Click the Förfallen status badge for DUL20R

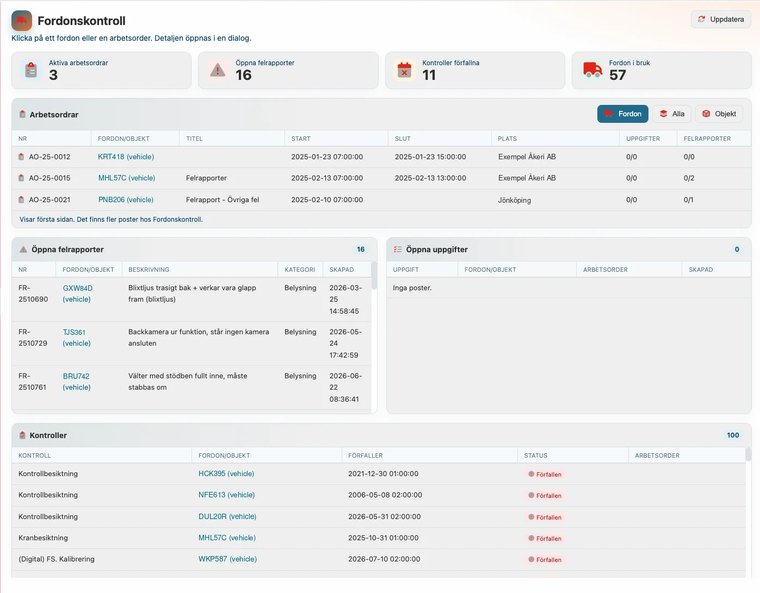pyautogui.click(x=545, y=517)
